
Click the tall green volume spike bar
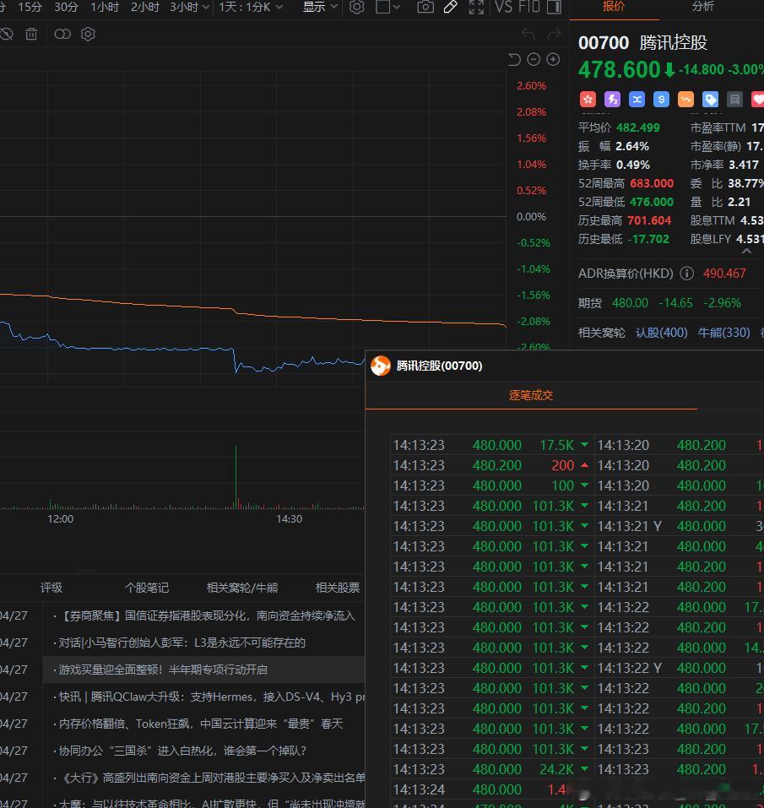coord(236,477)
